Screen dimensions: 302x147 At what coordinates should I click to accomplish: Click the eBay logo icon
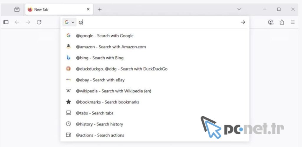68,79
